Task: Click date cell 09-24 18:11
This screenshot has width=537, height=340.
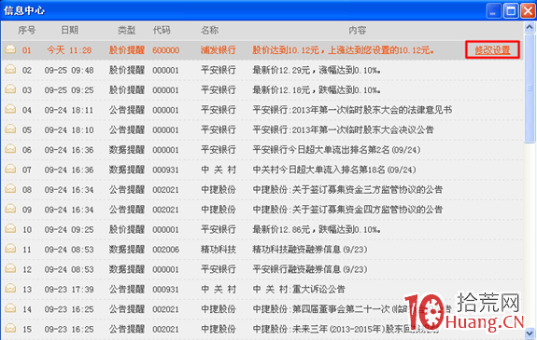Action: click(69, 110)
